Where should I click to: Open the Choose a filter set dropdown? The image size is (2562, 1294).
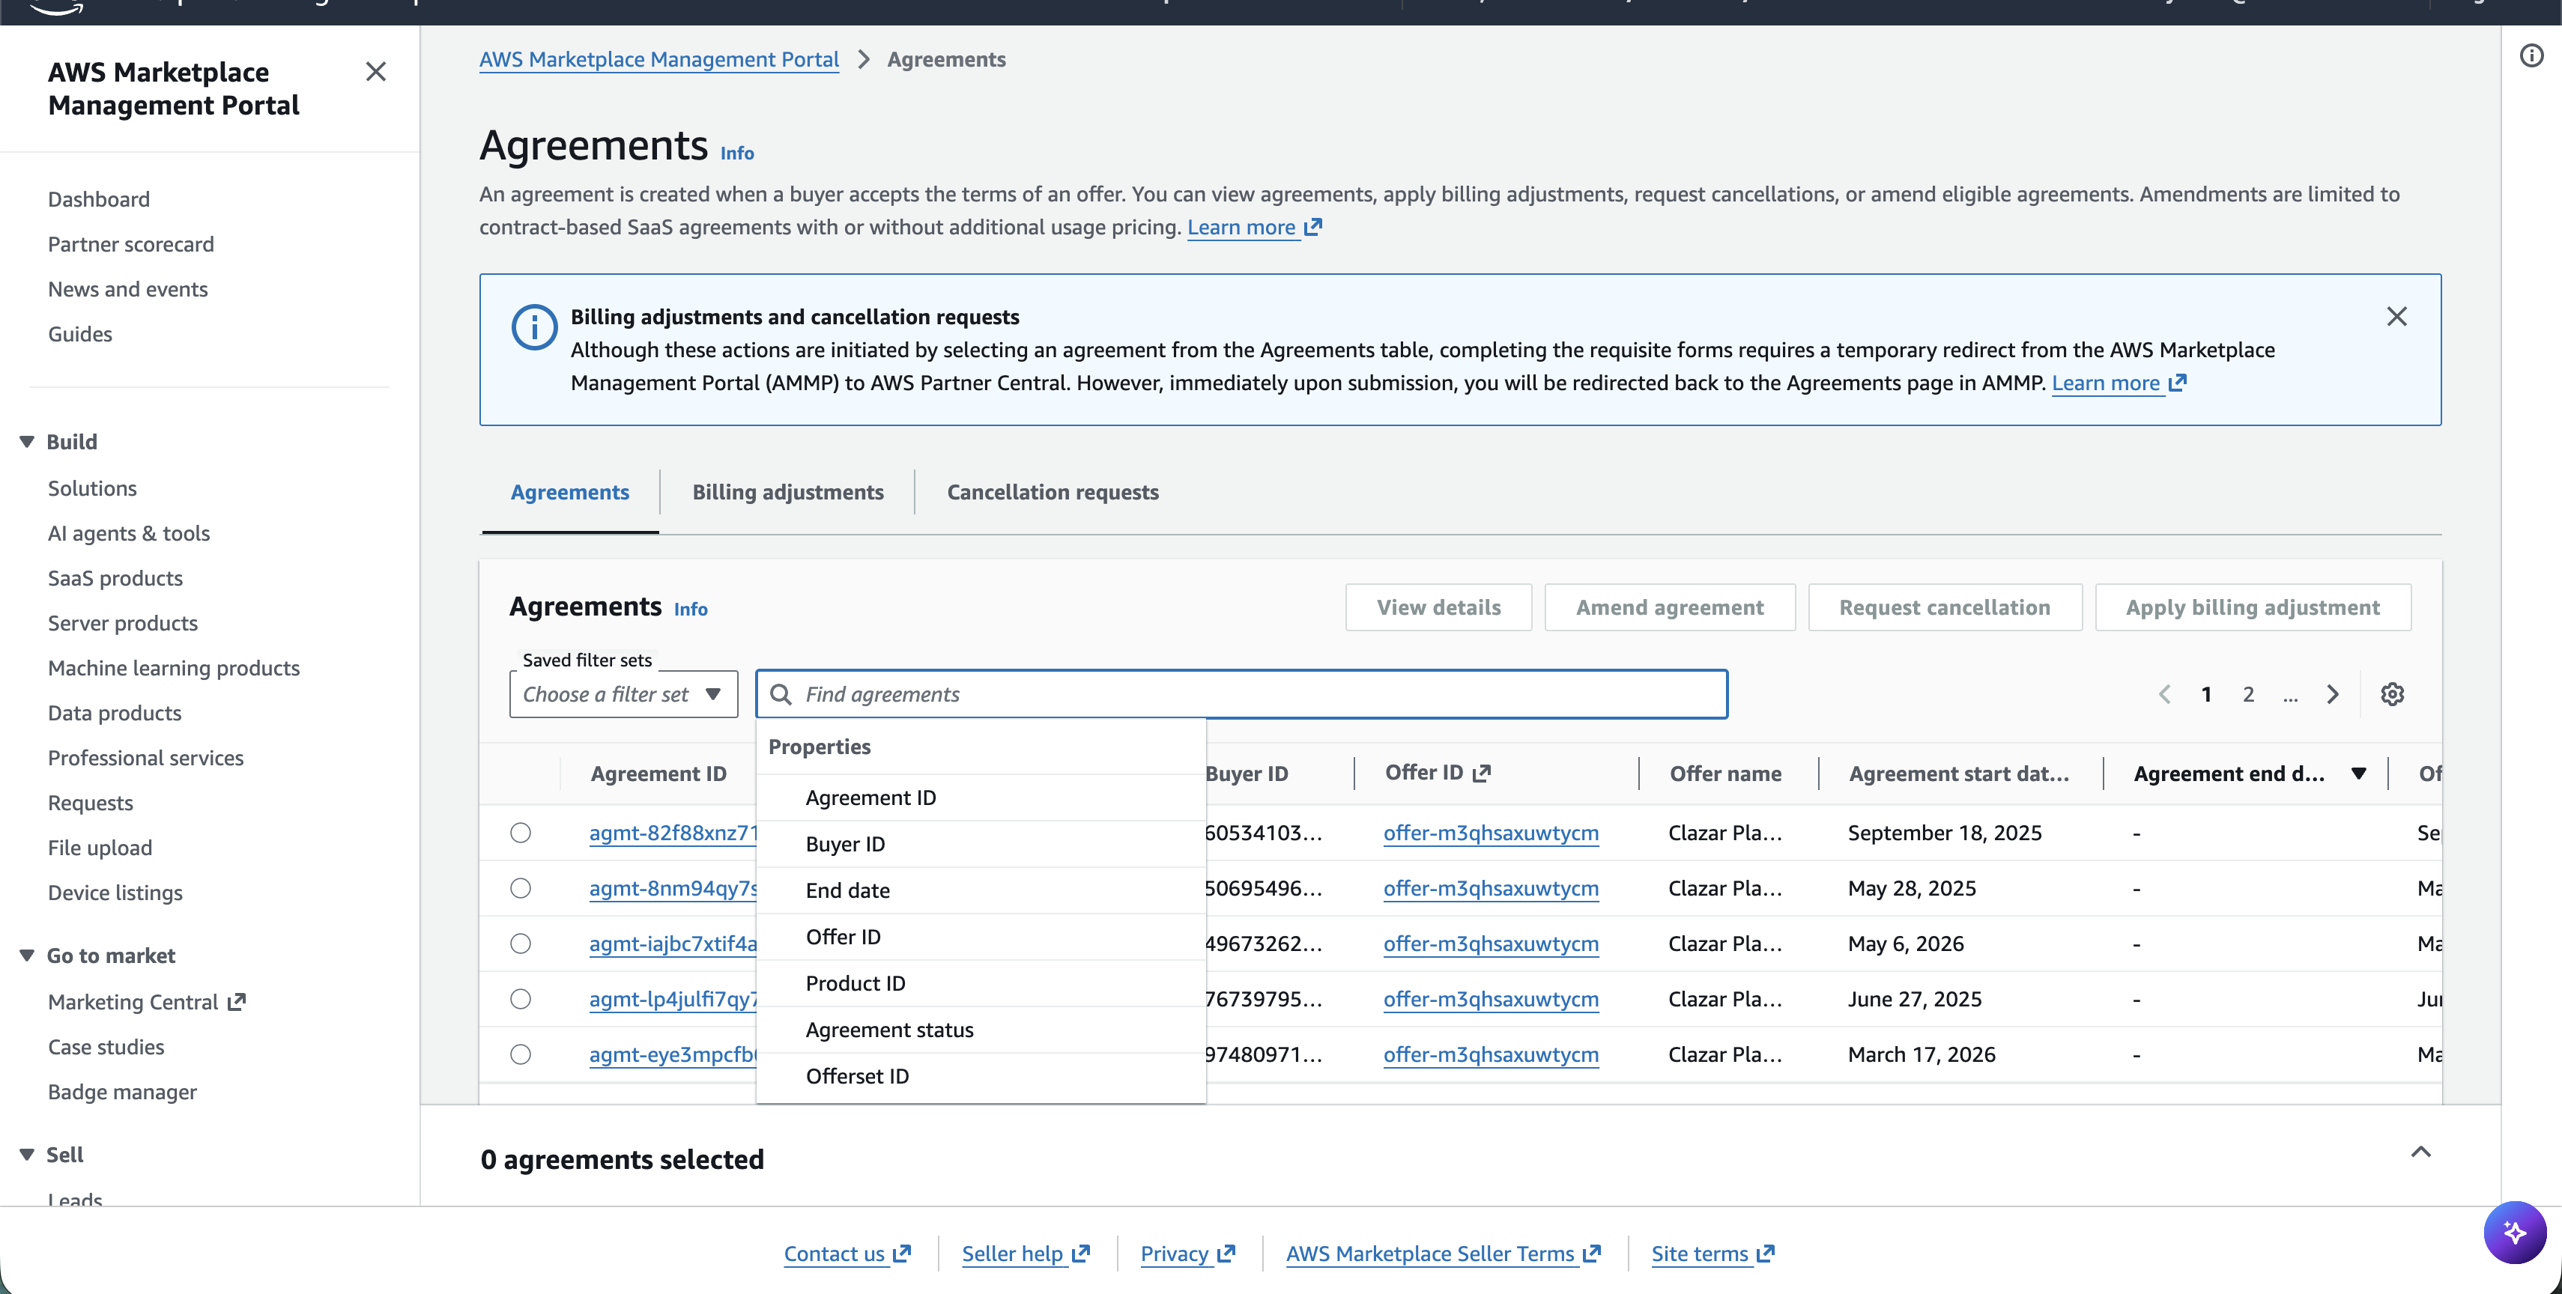623,695
